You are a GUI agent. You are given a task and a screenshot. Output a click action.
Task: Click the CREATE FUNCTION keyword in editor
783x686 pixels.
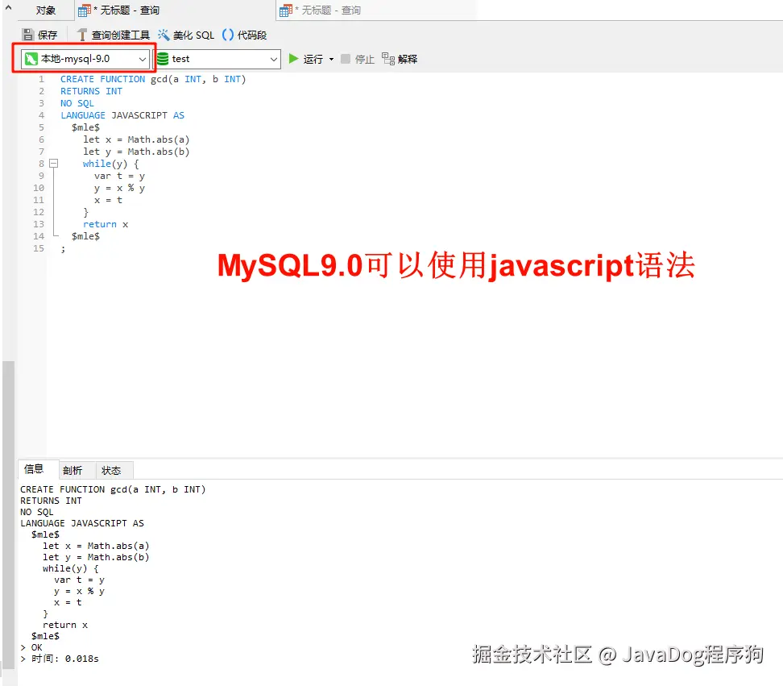coord(102,79)
